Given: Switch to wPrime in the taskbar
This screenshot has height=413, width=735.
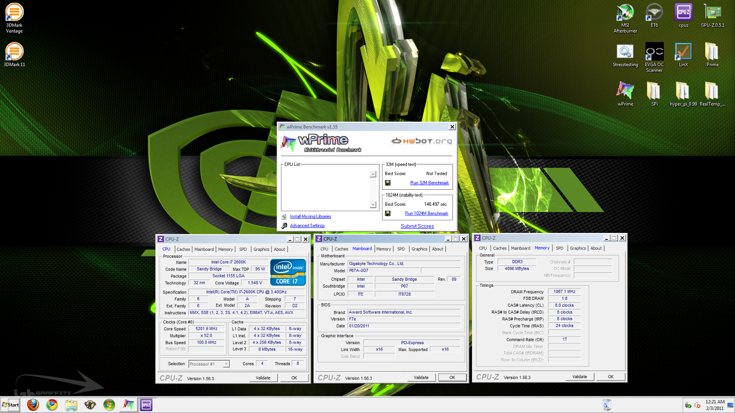Looking at the screenshot, I should coord(128,405).
